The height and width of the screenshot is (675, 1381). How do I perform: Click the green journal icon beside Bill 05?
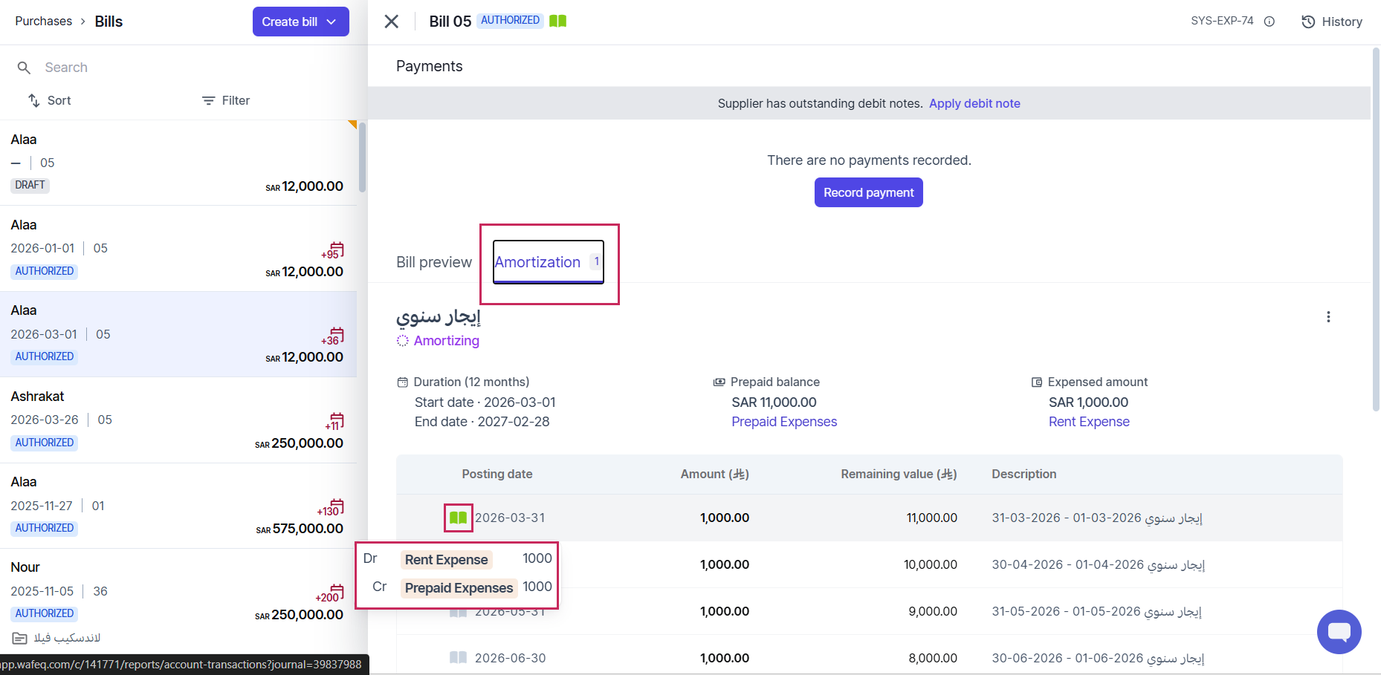point(557,21)
